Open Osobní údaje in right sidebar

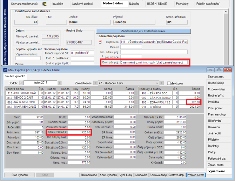(219, 83)
